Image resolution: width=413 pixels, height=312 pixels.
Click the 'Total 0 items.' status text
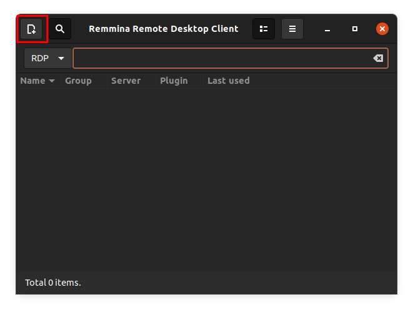(x=53, y=283)
